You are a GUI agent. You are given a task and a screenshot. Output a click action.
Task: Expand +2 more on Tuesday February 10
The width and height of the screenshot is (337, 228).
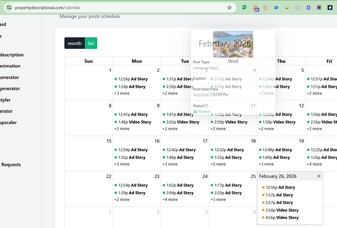(170, 129)
